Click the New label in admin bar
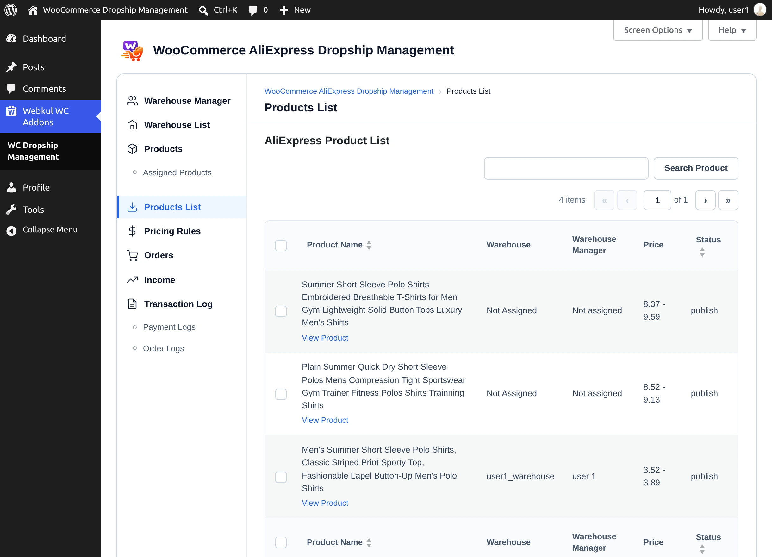Viewport: 772px width, 557px height. pyautogui.click(x=302, y=10)
